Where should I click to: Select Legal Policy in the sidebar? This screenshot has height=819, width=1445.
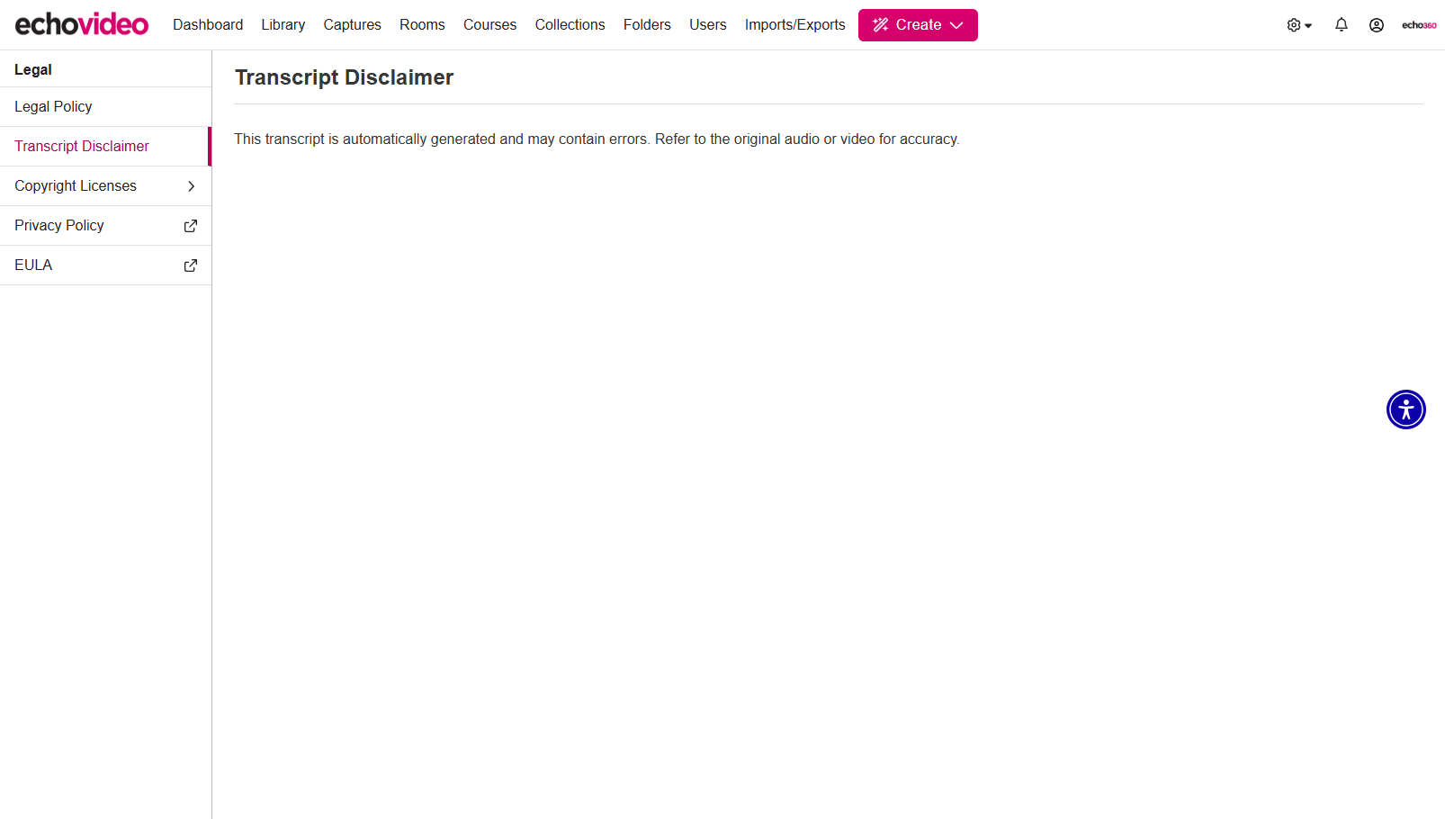(105, 107)
